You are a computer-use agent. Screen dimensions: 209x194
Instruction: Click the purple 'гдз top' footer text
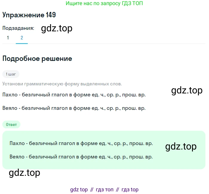click(130, 190)
